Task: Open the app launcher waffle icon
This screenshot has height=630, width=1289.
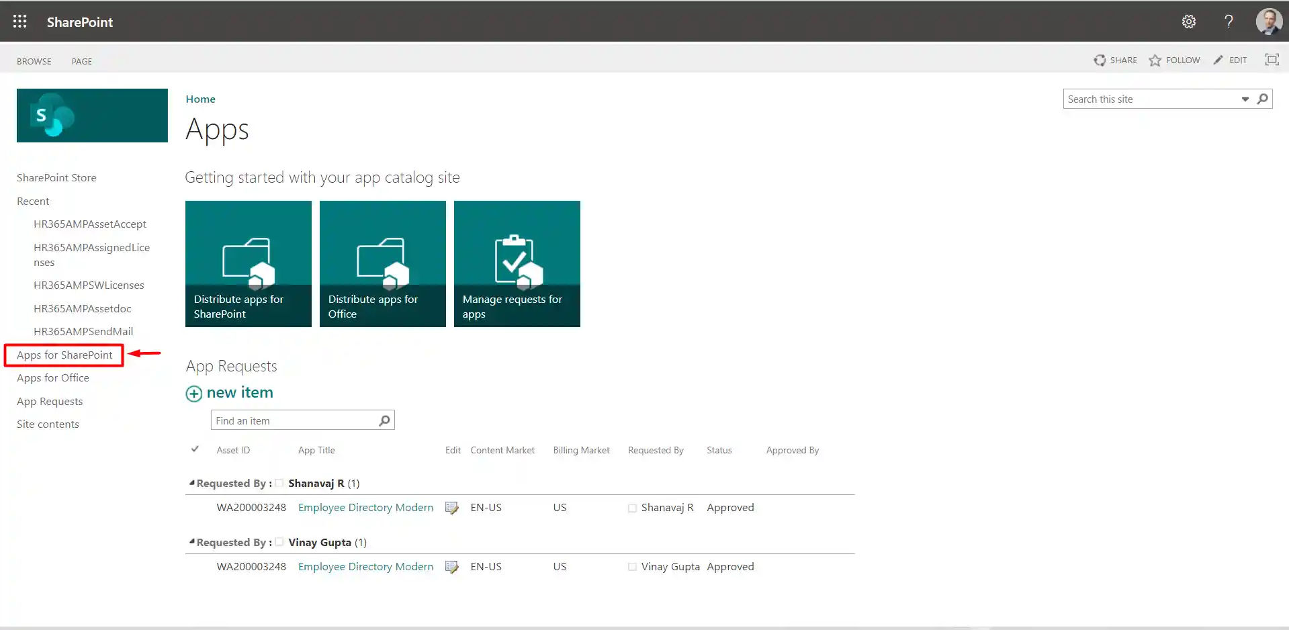Action: (20, 21)
